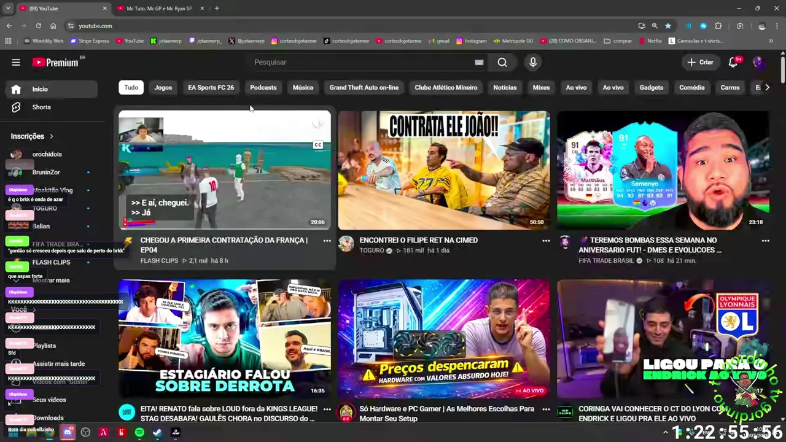Select the Gadgets filter chip
This screenshot has height=442, width=786.
(652, 88)
